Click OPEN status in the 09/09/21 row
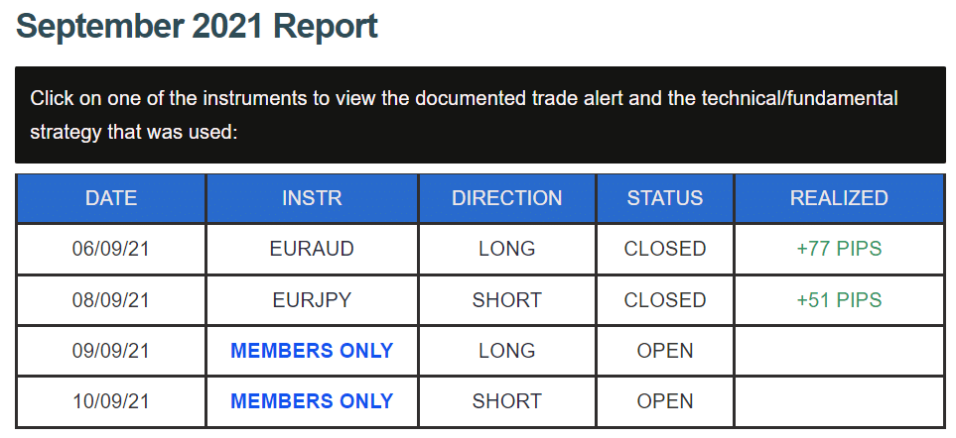The height and width of the screenshot is (438, 956). click(x=664, y=351)
